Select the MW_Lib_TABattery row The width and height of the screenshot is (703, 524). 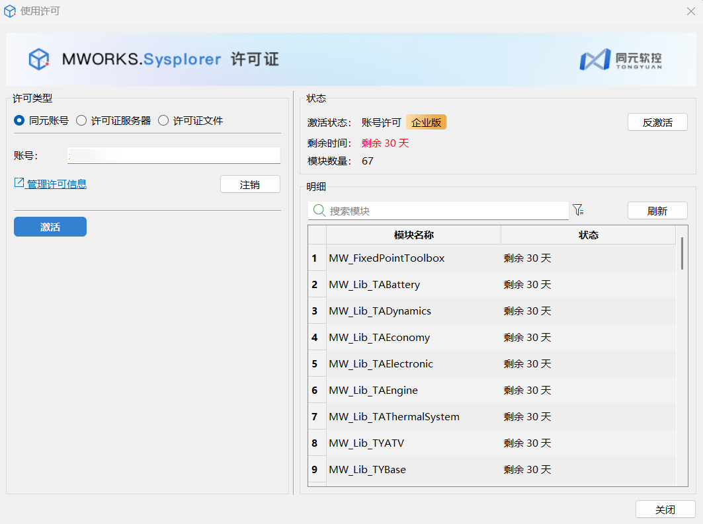[374, 284]
